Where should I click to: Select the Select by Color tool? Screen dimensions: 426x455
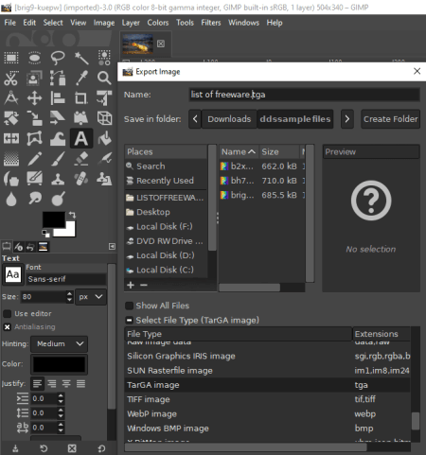point(104,58)
